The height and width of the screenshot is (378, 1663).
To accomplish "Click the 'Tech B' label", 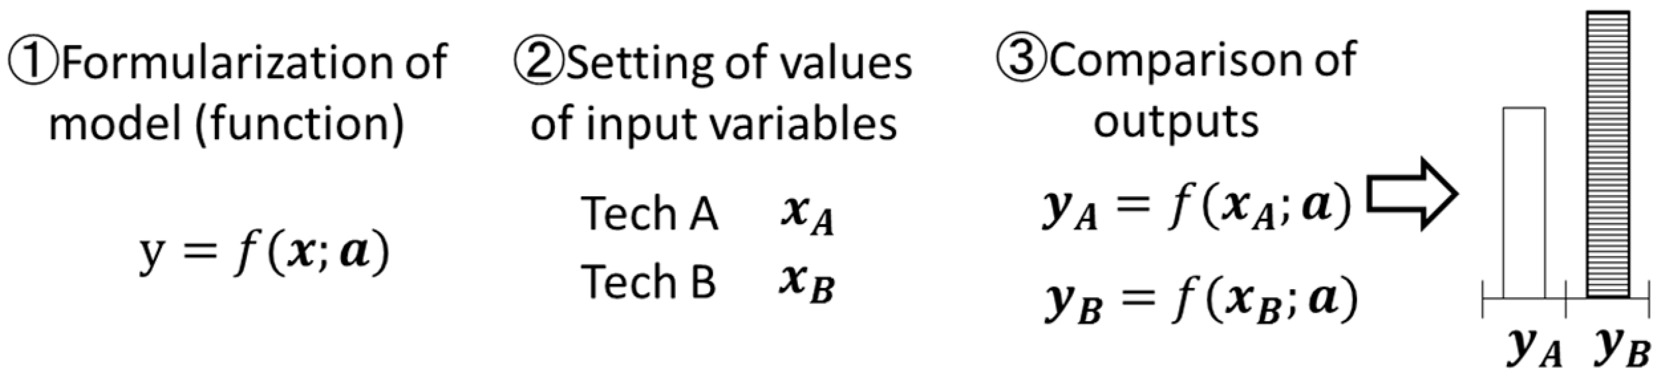I will 648,281.
